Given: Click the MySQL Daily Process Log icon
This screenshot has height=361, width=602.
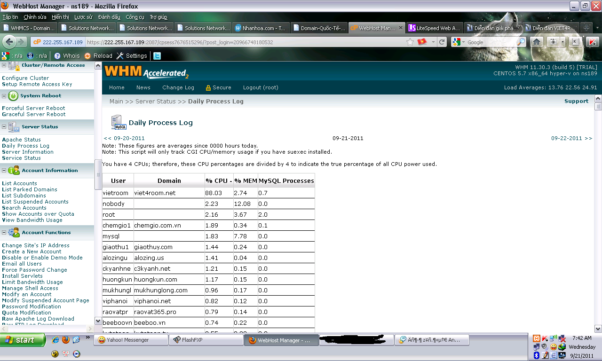Looking at the screenshot, I should pos(119,122).
